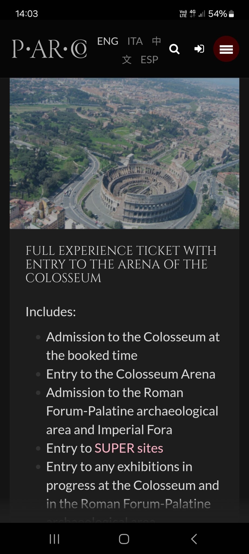Tap the Android back arrow
The width and height of the screenshot is (249, 554).
tap(194, 539)
